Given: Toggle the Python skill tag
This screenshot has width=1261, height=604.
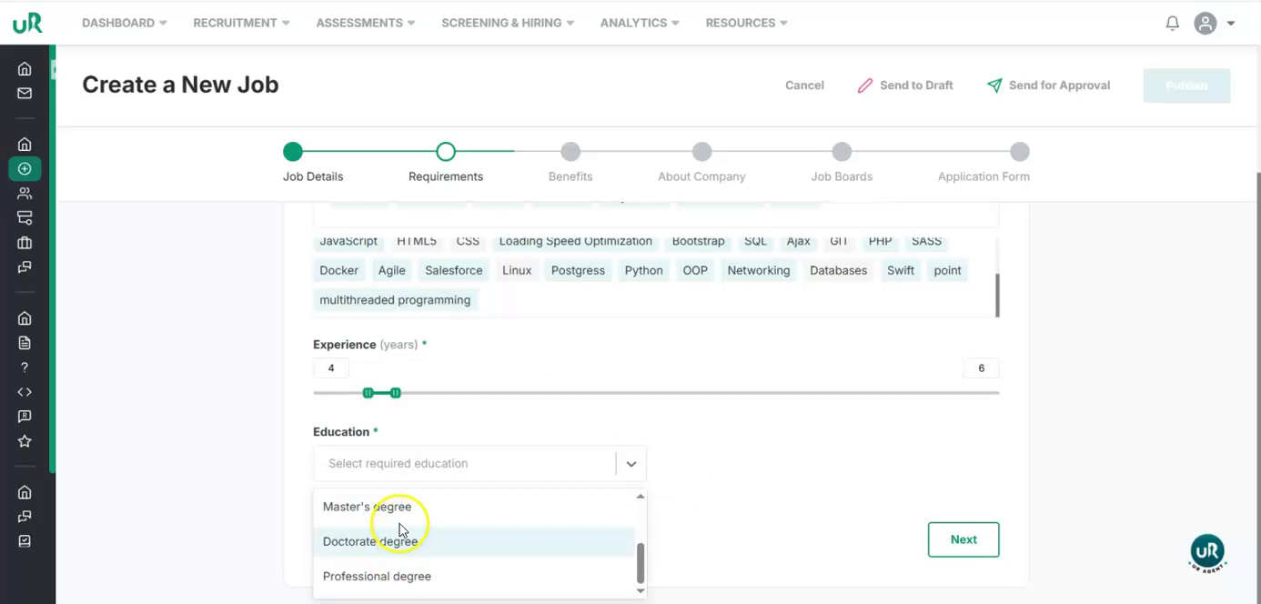Looking at the screenshot, I should 643,270.
